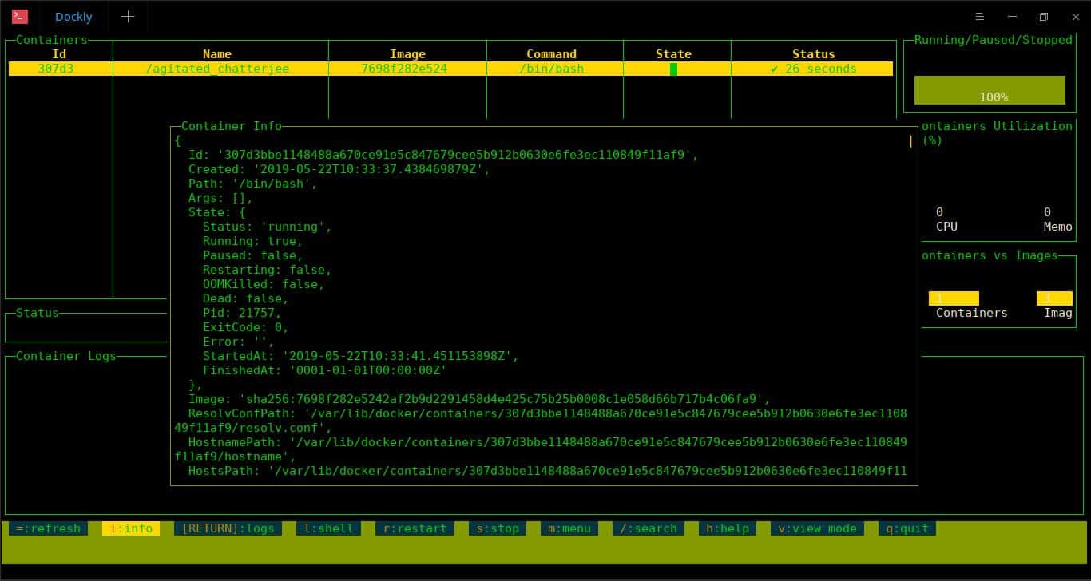Click the Image column header
1091x581 pixels.
407,54
